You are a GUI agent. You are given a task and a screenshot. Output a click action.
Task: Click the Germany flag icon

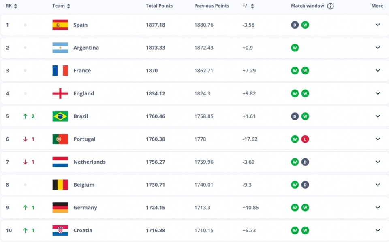point(60,208)
